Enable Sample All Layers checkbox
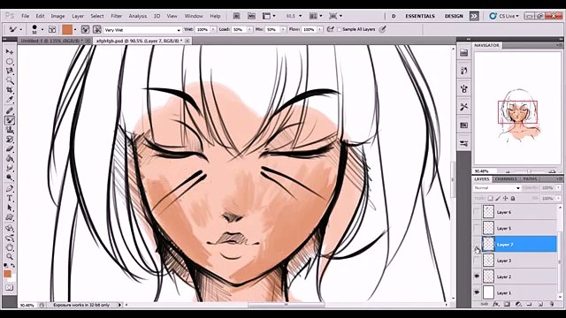The width and height of the screenshot is (566, 318). click(339, 29)
